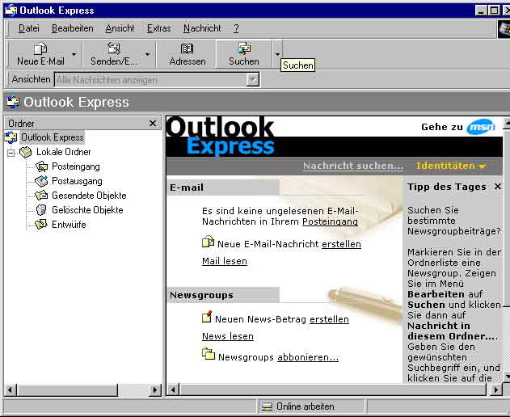Select the Posteingang folder icon
The height and width of the screenshot is (417, 510).
point(42,166)
